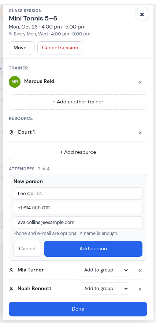
Task: Click the person icon beside Mia Turner
Action: tap(12, 270)
